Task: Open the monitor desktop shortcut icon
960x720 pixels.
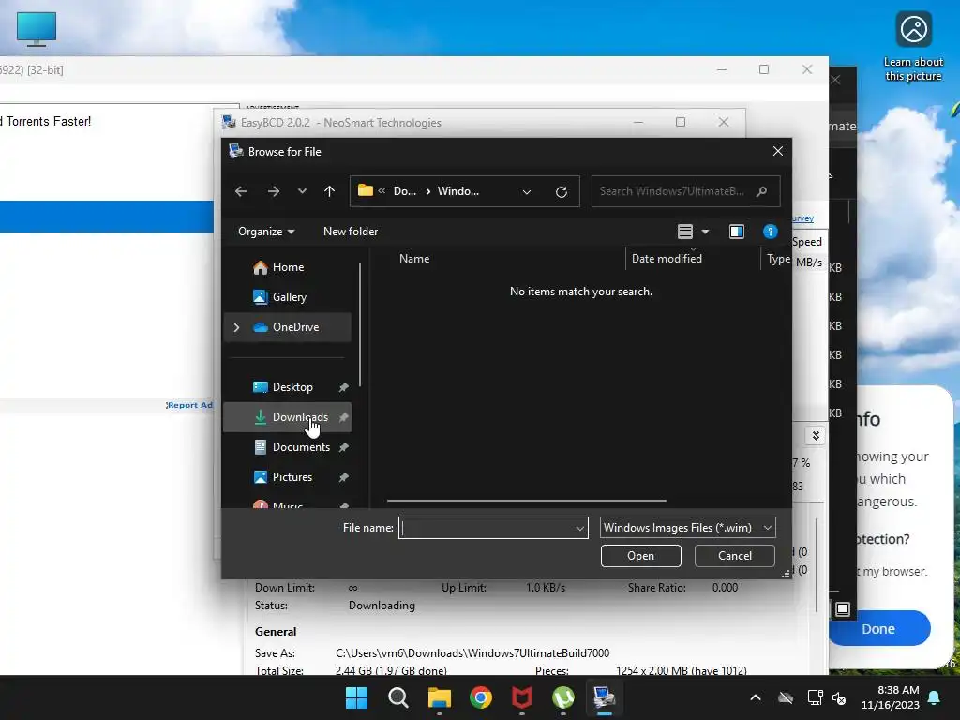Action: [x=37, y=29]
